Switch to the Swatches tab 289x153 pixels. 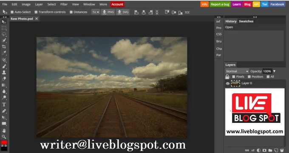[x=246, y=21]
